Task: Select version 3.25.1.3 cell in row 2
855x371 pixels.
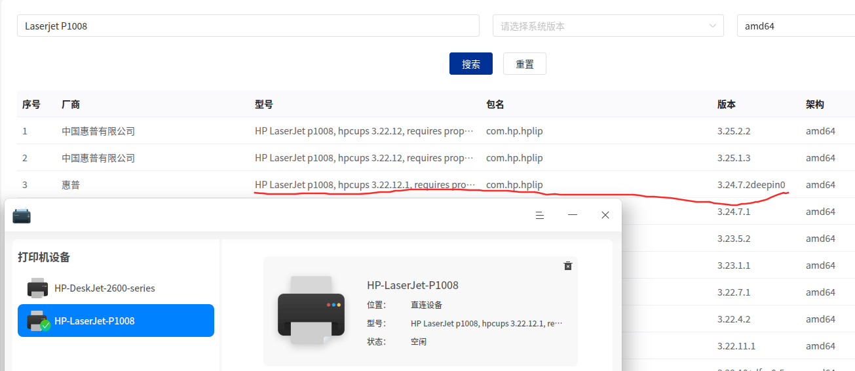Action: tap(734, 158)
